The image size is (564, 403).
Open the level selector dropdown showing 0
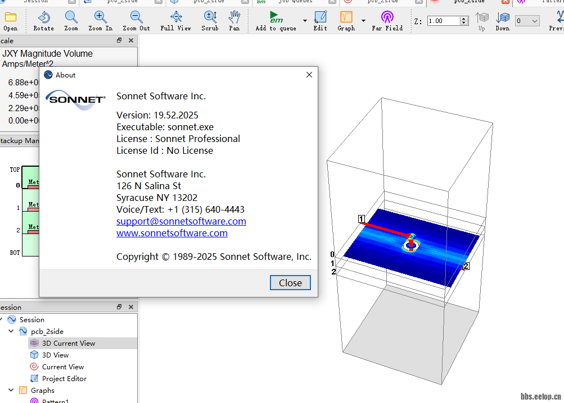[527, 21]
